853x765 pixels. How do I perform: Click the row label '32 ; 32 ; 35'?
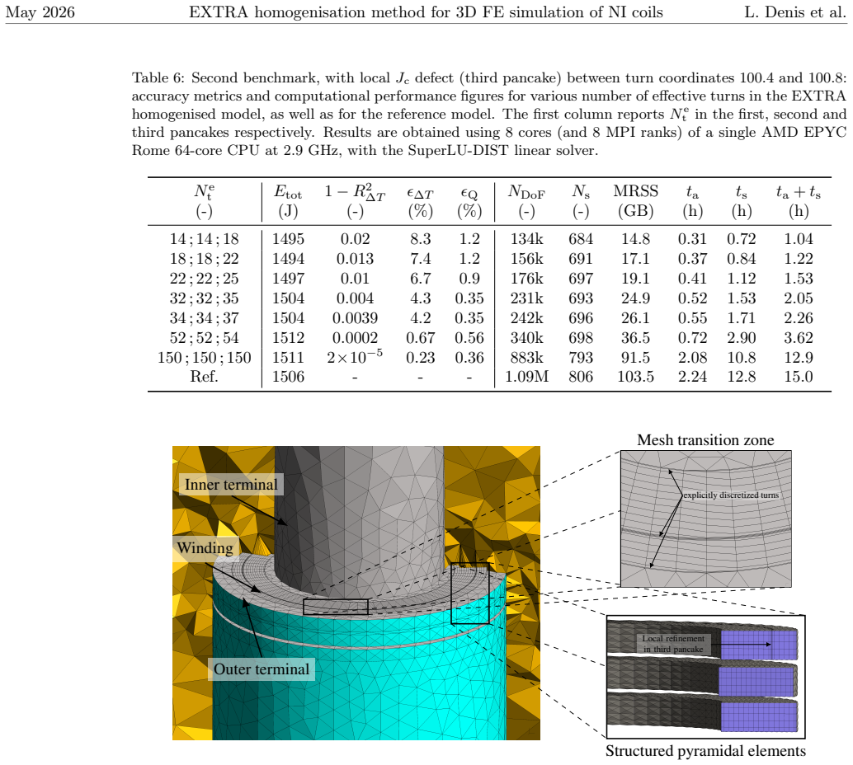tap(204, 298)
